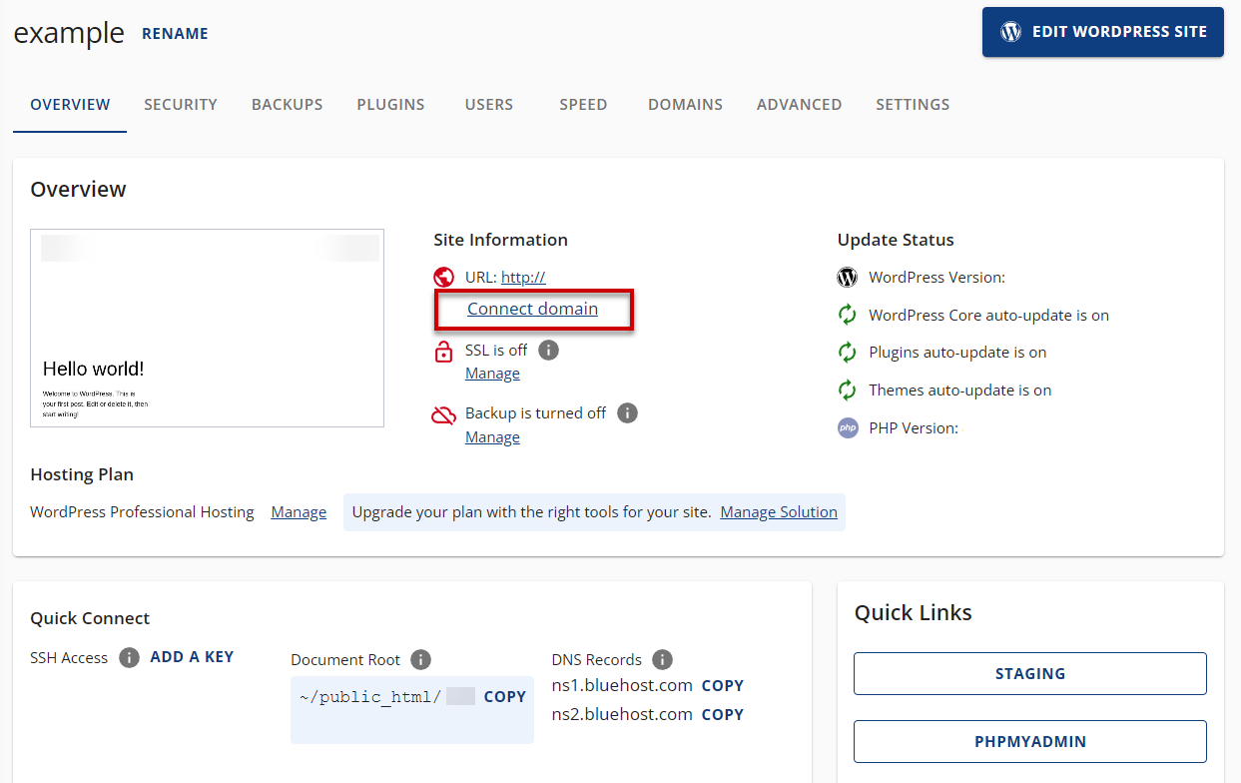Click Manage under SSL is off
Image resolution: width=1241 pixels, height=783 pixels.
click(492, 374)
